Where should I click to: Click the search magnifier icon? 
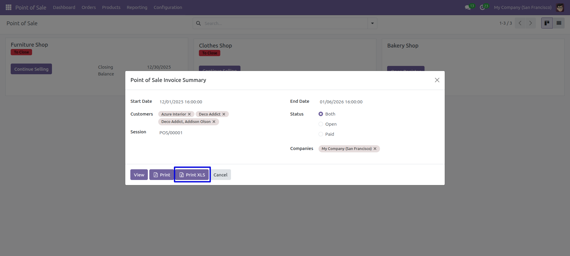coord(199,23)
